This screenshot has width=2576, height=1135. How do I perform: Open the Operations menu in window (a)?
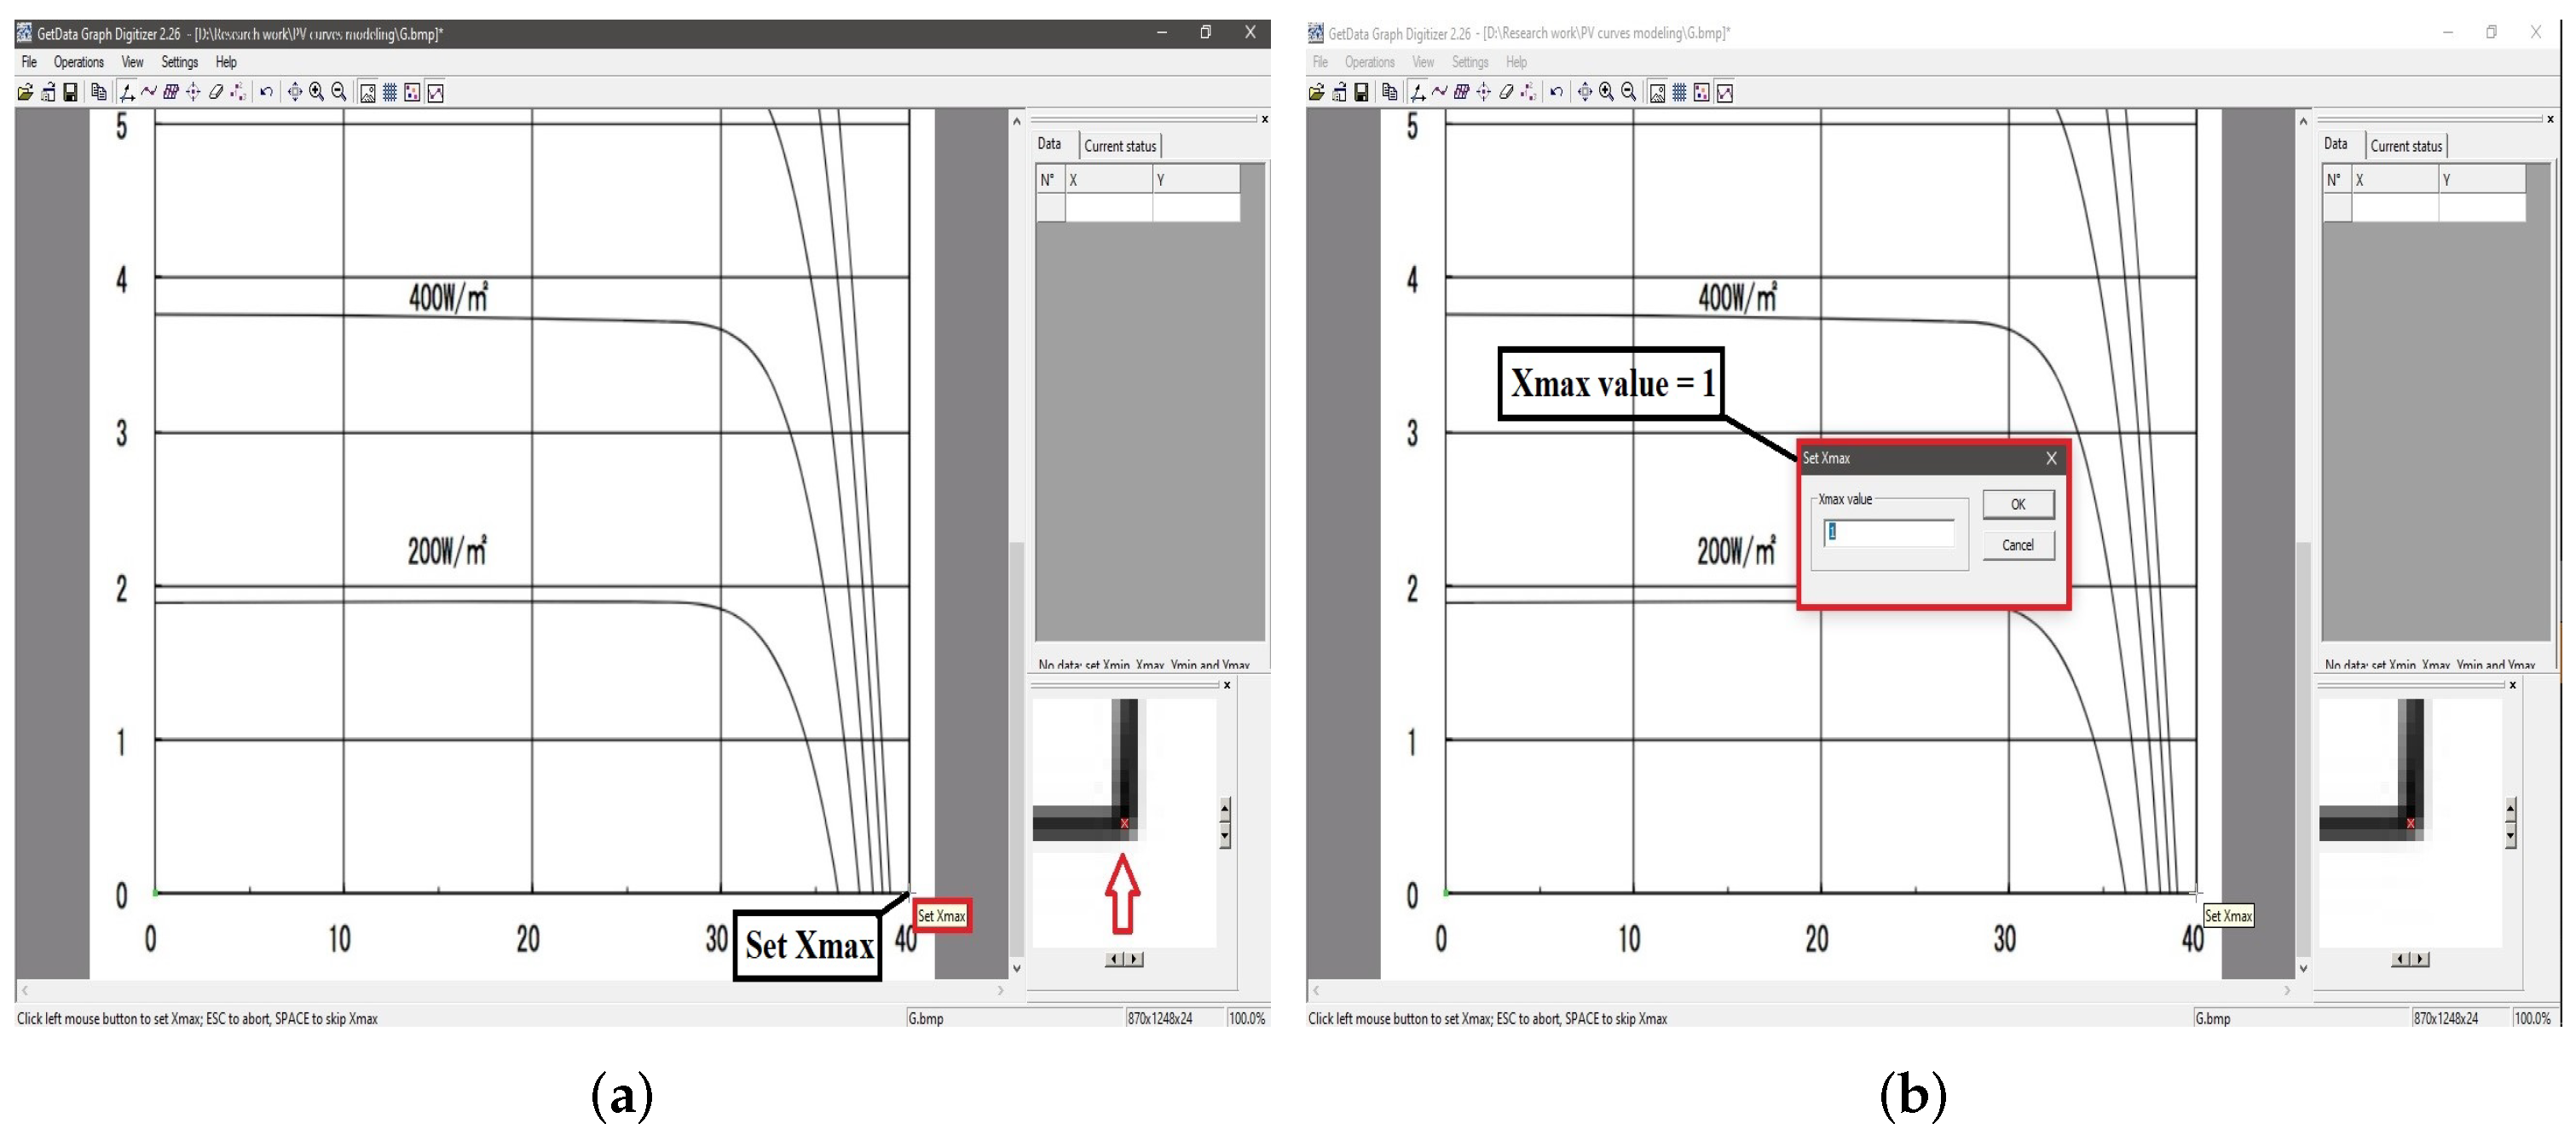click(78, 62)
